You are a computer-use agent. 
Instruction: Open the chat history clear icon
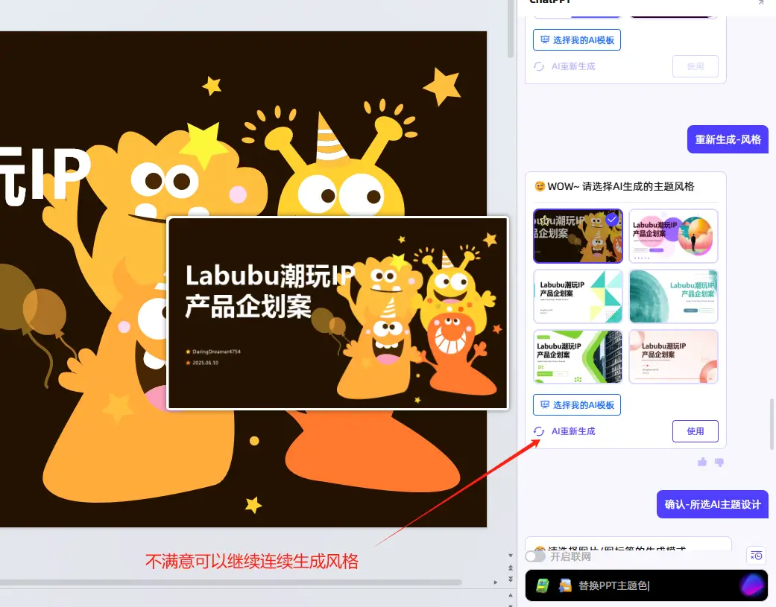tap(756, 556)
